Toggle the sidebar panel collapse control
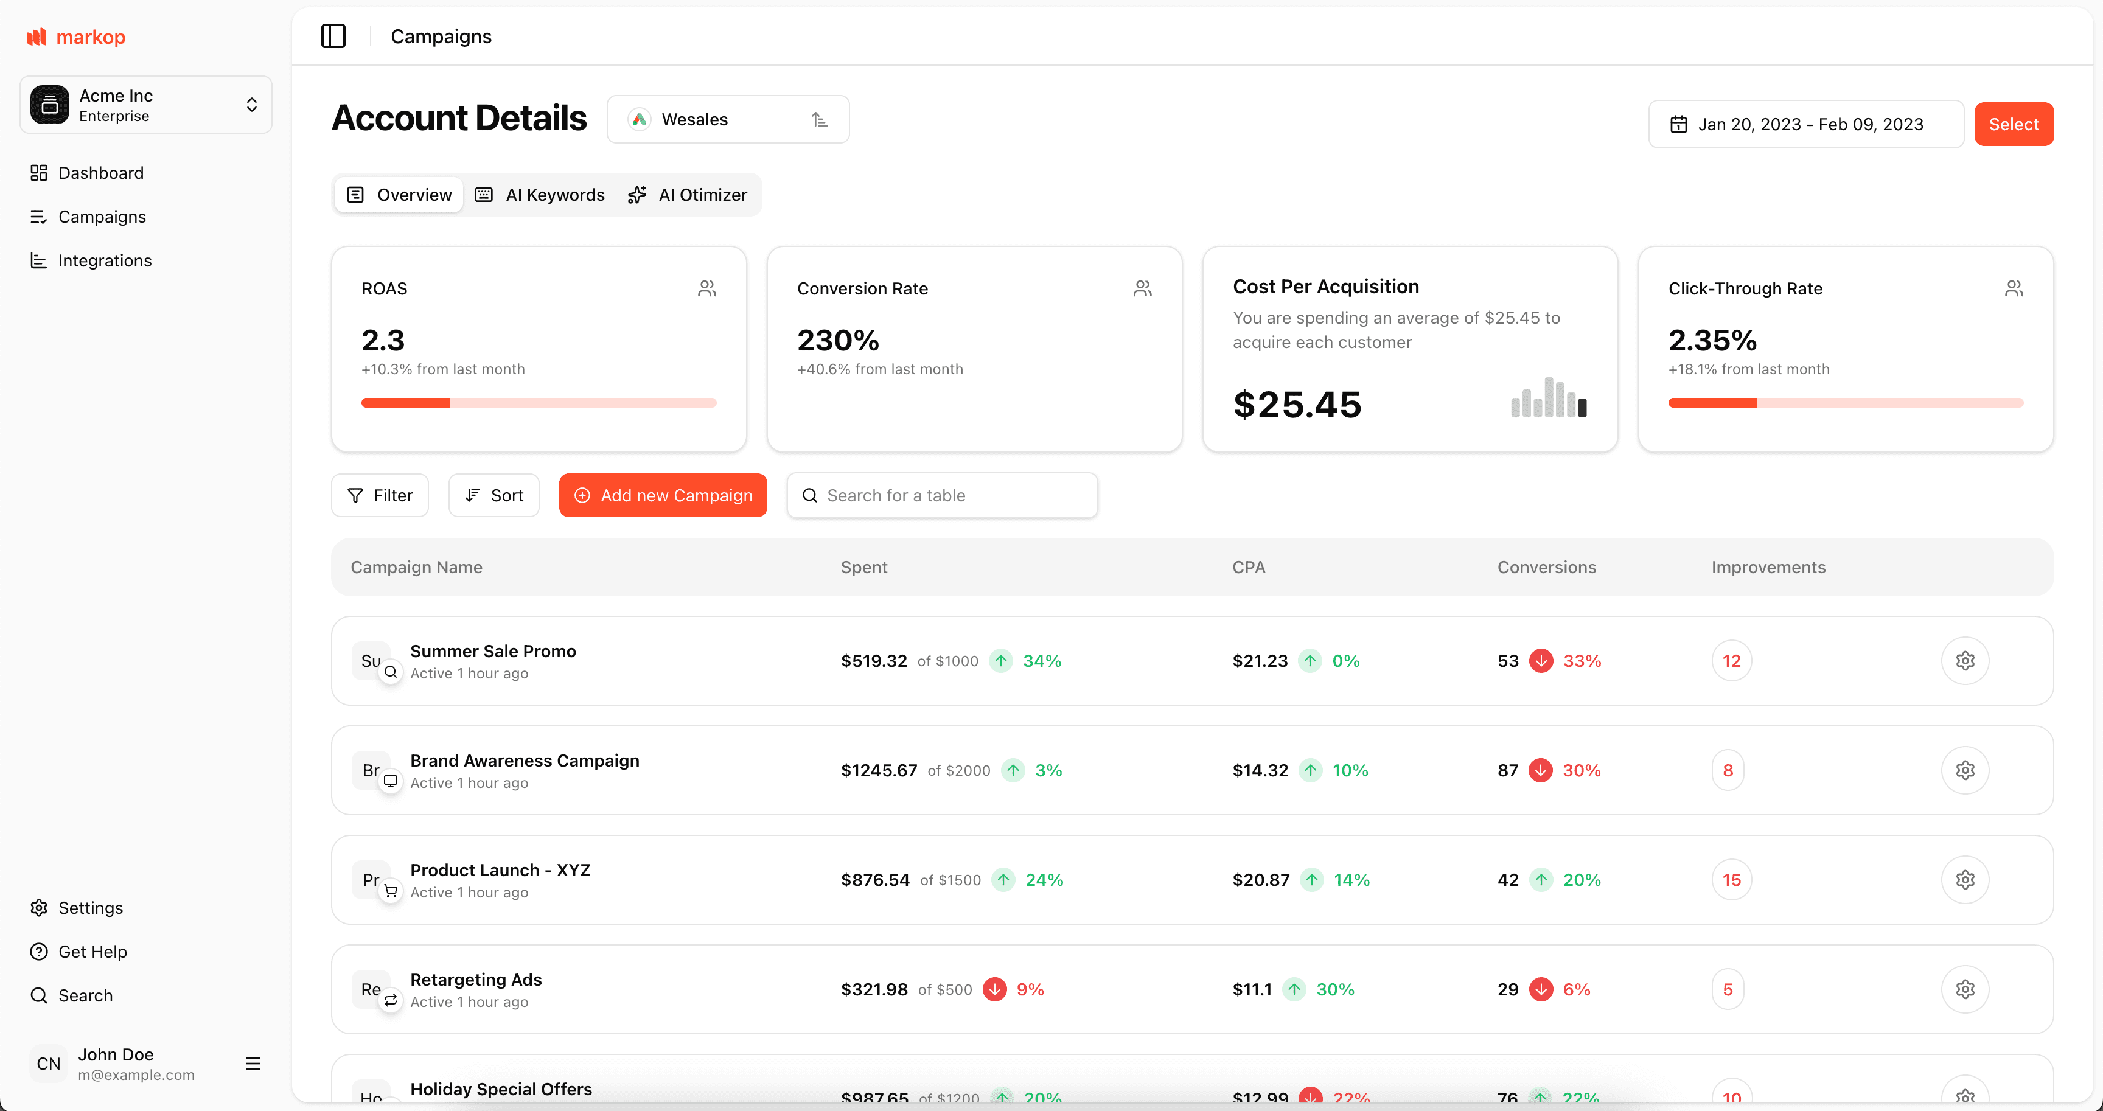This screenshot has height=1111, width=2103. pyautogui.click(x=334, y=36)
